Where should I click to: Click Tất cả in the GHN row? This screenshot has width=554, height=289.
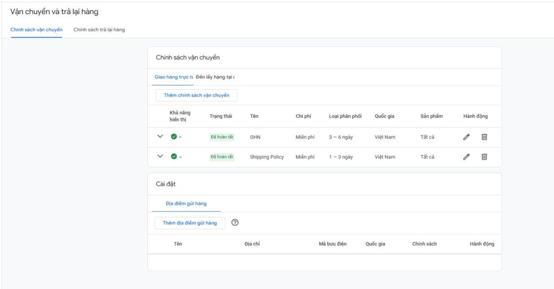(x=427, y=137)
